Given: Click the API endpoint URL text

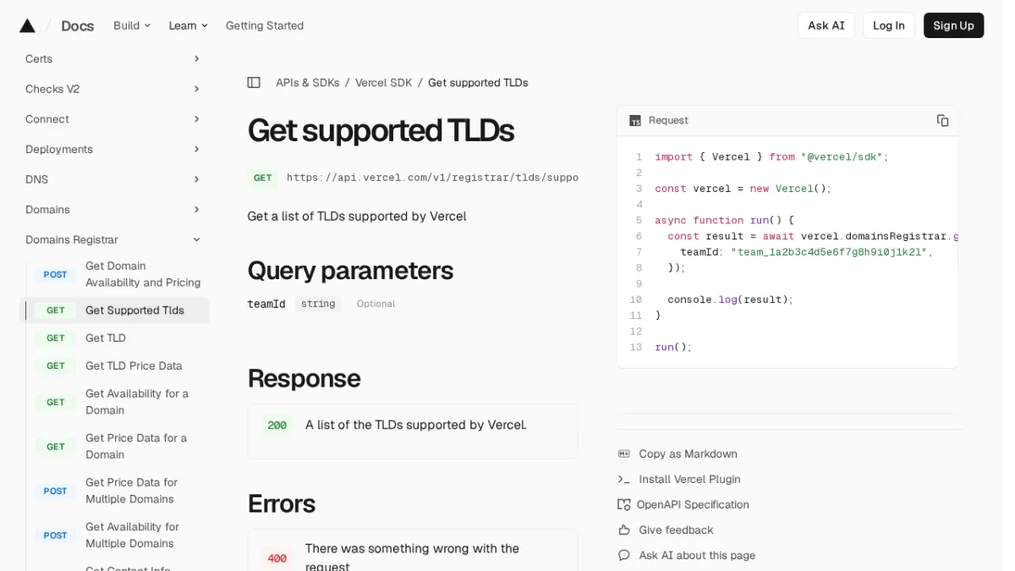Looking at the screenshot, I should point(432,178).
